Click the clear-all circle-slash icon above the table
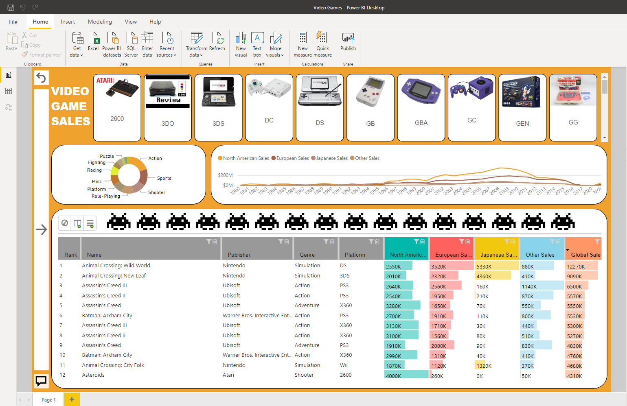This screenshot has width=627, height=406. tap(65, 223)
